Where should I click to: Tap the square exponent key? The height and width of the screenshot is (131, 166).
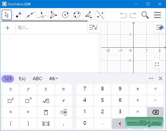[x=11, y=101]
